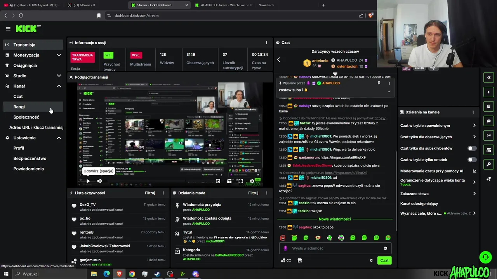Click the green support headset bubble
The image size is (497, 279).
click(485, 257)
